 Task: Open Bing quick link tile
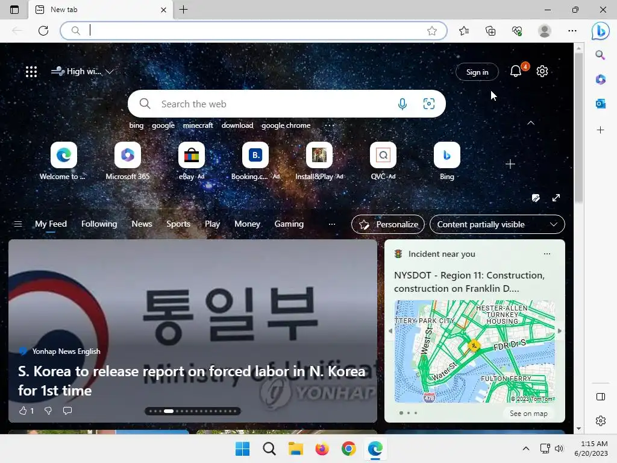click(x=446, y=155)
